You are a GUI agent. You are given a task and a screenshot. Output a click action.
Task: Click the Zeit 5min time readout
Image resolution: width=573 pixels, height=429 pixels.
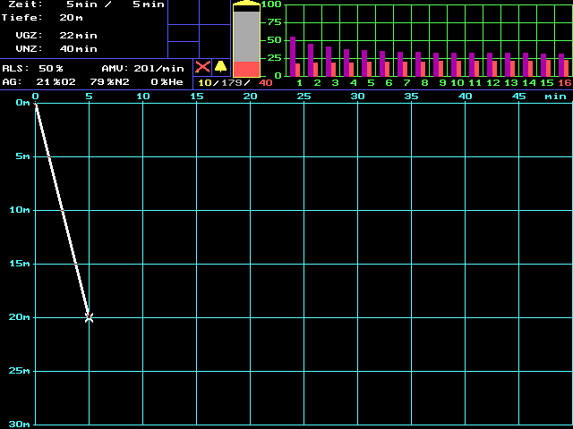pos(83,4)
